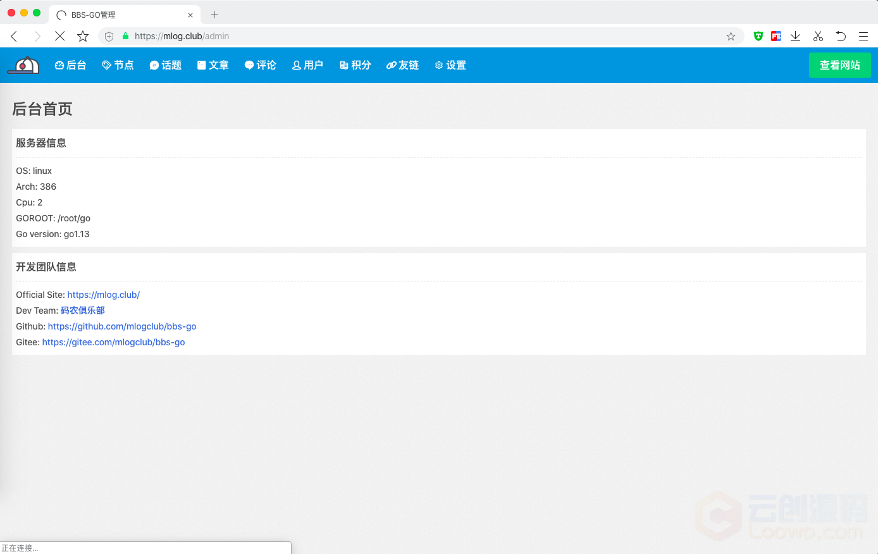This screenshot has width=878, height=554.
Task: Click the 查看网站 green button
Action: click(x=840, y=65)
